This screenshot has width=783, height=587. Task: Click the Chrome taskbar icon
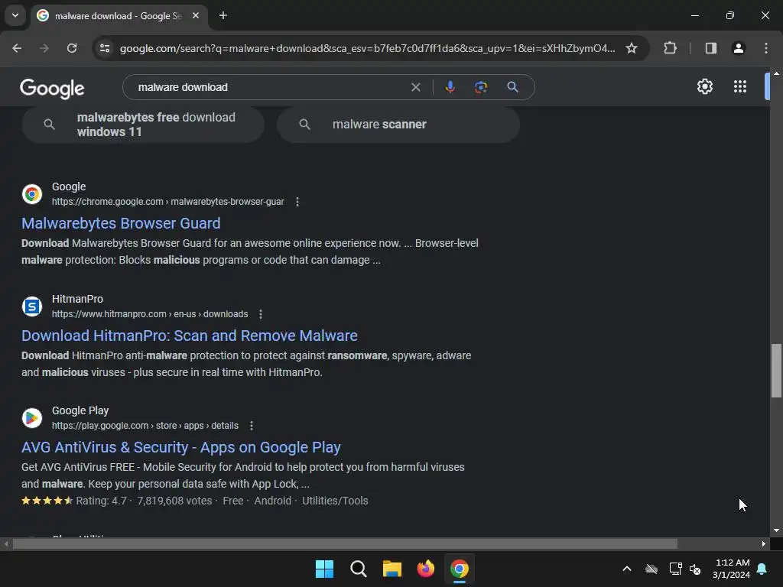[x=460, y=569]
